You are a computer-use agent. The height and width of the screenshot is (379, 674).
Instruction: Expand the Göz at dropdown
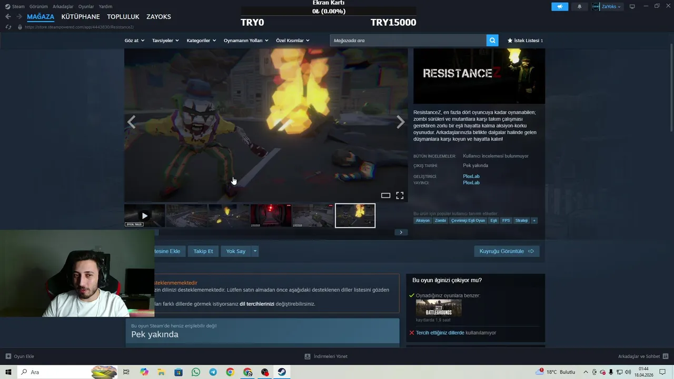[x=134, y=41]
